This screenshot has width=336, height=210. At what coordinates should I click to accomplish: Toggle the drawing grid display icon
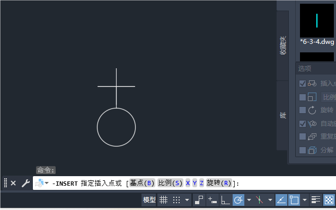pos(163,200)
